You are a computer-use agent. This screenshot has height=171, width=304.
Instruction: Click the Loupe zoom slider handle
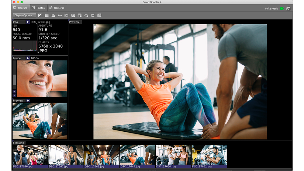tap(14, 80)
